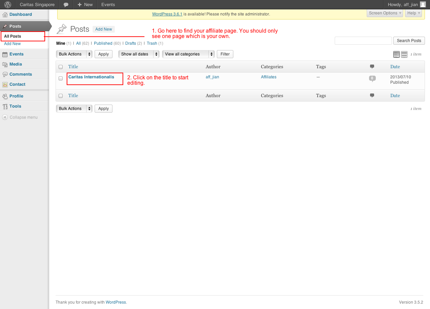Expand Screen Options panel
This screenshot has height=309, width=430.
point(385,13)
